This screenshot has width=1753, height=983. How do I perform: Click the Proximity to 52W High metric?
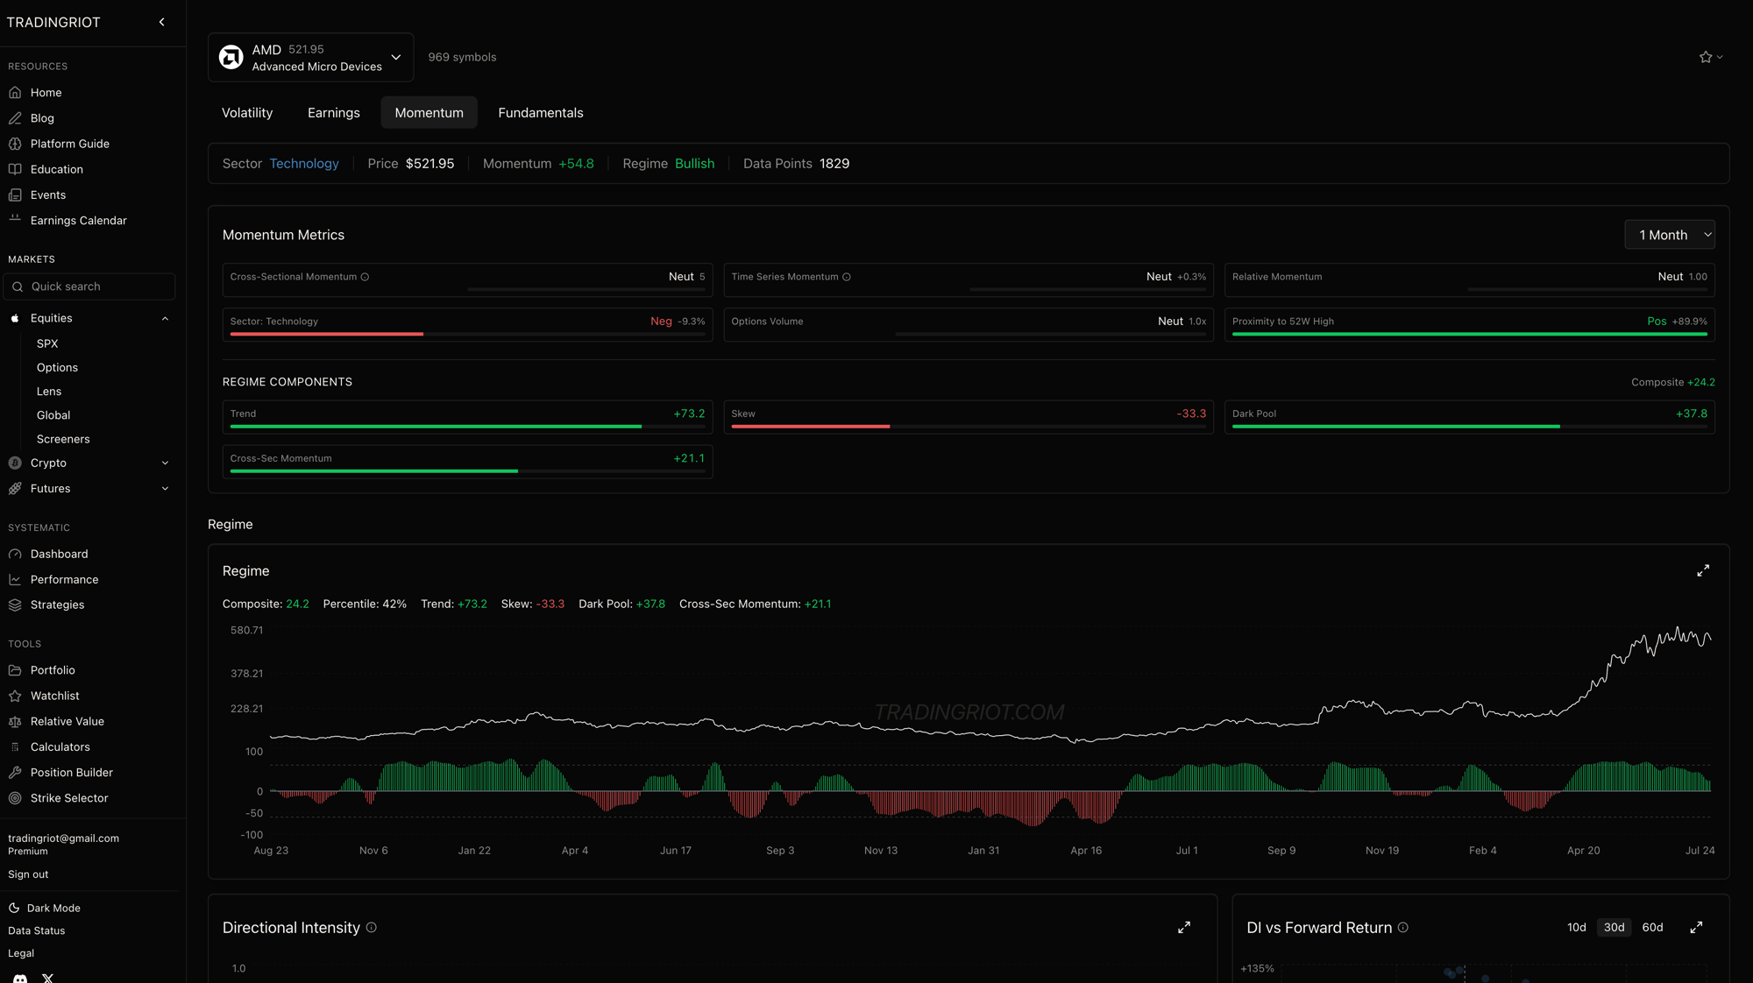pyautogui.click(x=1470, y=324)
